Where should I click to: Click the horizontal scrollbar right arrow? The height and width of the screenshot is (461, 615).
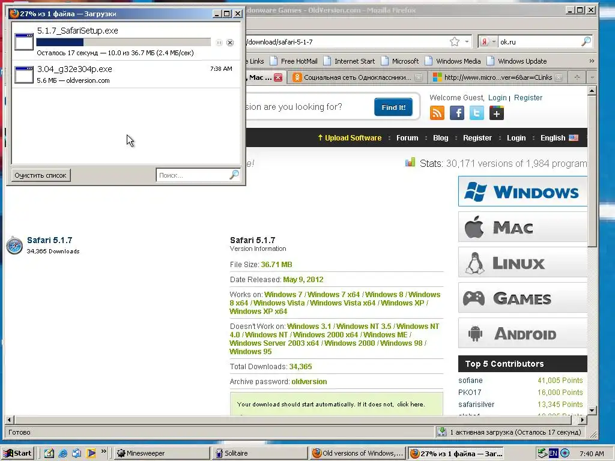pos(583,420)
